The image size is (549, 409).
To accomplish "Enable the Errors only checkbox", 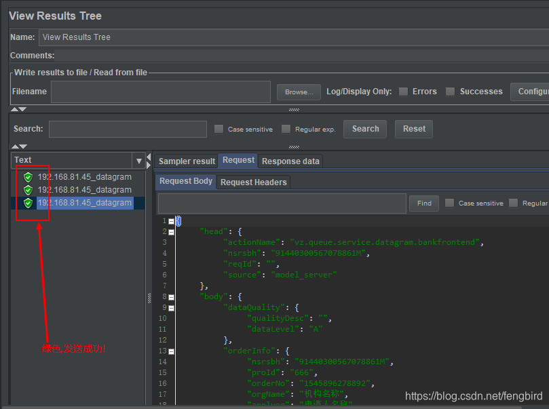I will click(x=403, y=92).
